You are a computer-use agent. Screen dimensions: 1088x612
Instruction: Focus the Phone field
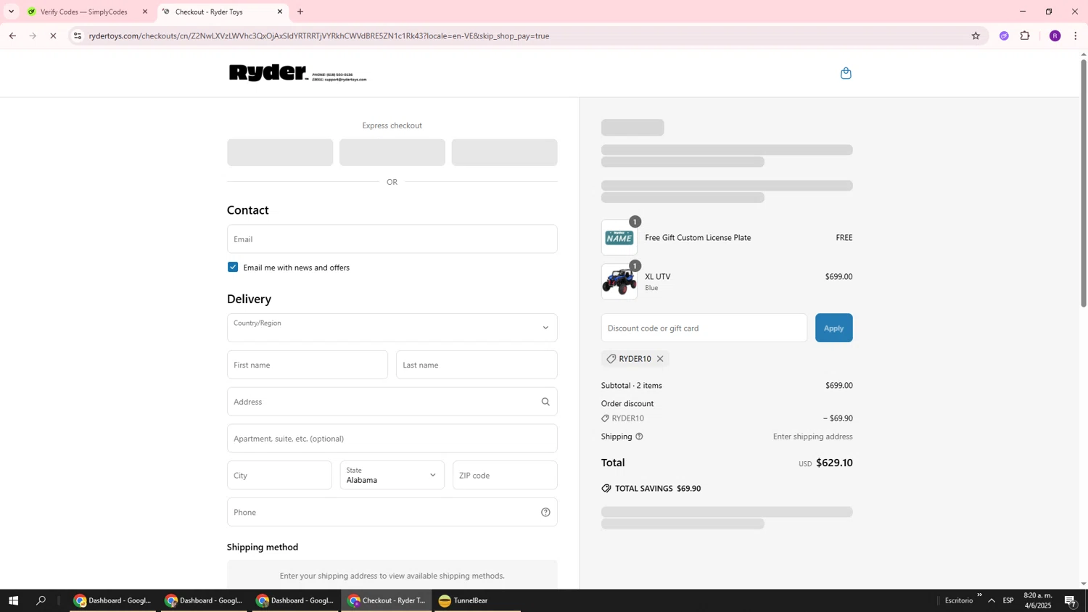[x=392, y=512]
